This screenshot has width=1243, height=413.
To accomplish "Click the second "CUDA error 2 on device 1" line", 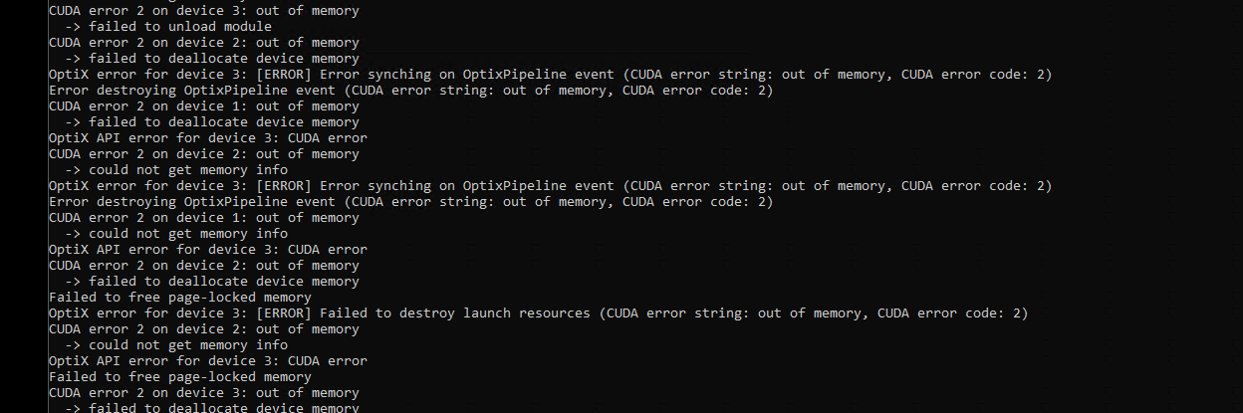I will click(x=203, y=218).
